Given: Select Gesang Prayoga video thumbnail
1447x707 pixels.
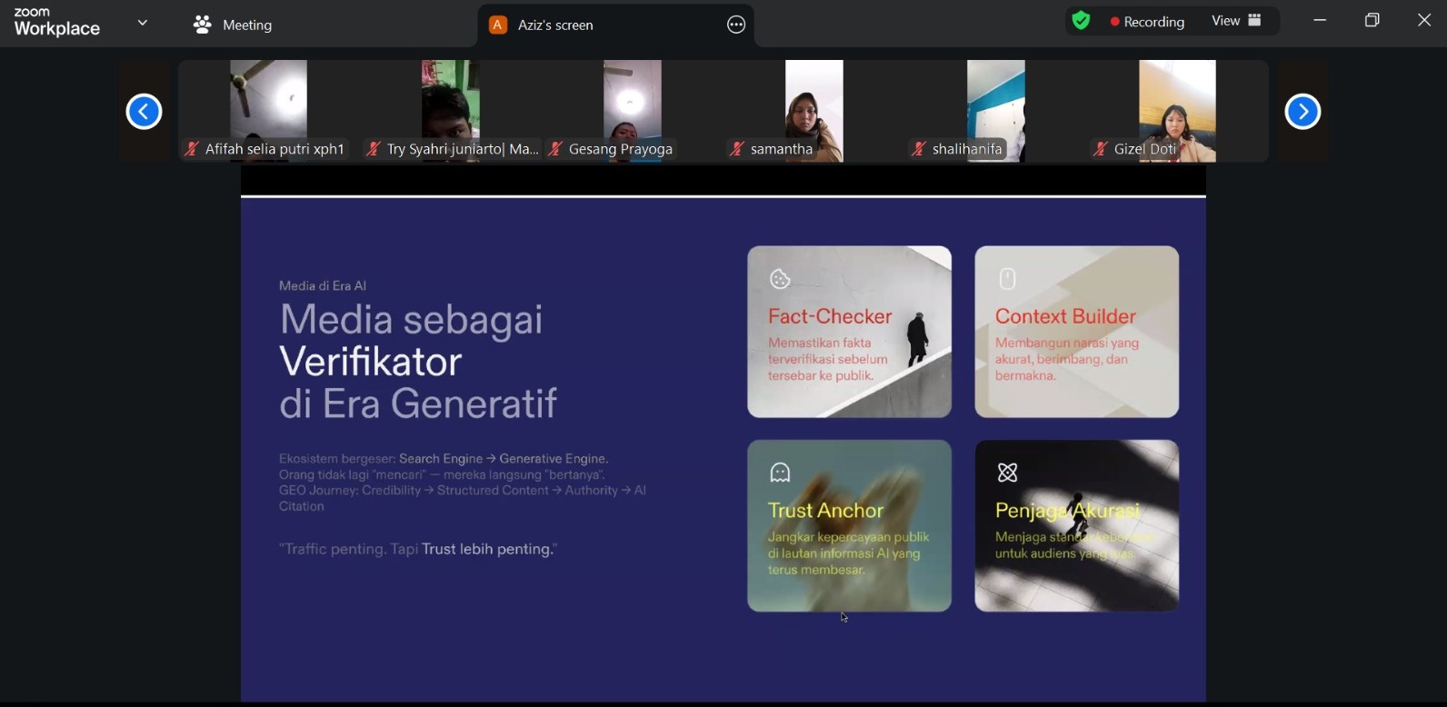Looking at the screenshot, I should click(633, 111).
